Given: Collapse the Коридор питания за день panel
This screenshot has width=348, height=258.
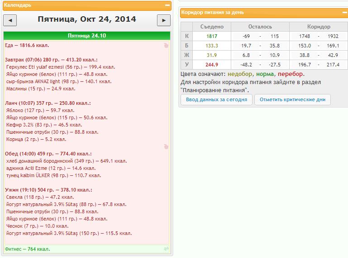Looking at the screenshot, I should (345, 13).
